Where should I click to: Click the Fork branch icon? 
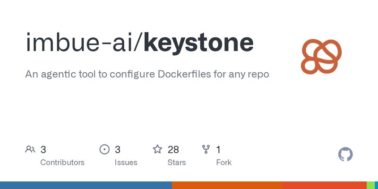(x=206, y=150)
